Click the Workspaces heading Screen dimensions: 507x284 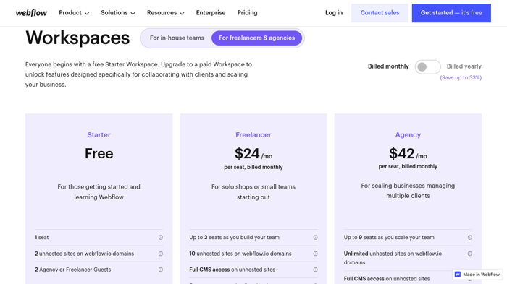[77, 38]
